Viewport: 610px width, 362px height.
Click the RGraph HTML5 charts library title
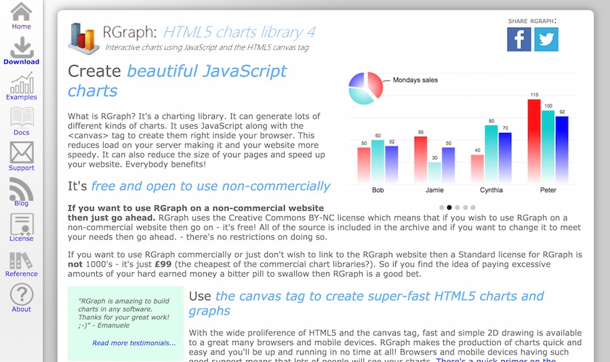tap(209, 32)
